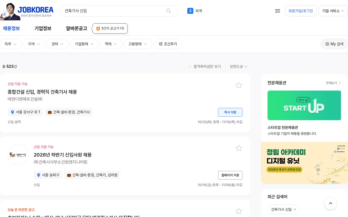Remove 건축기사 신입 recent search chip

point(295,209)
